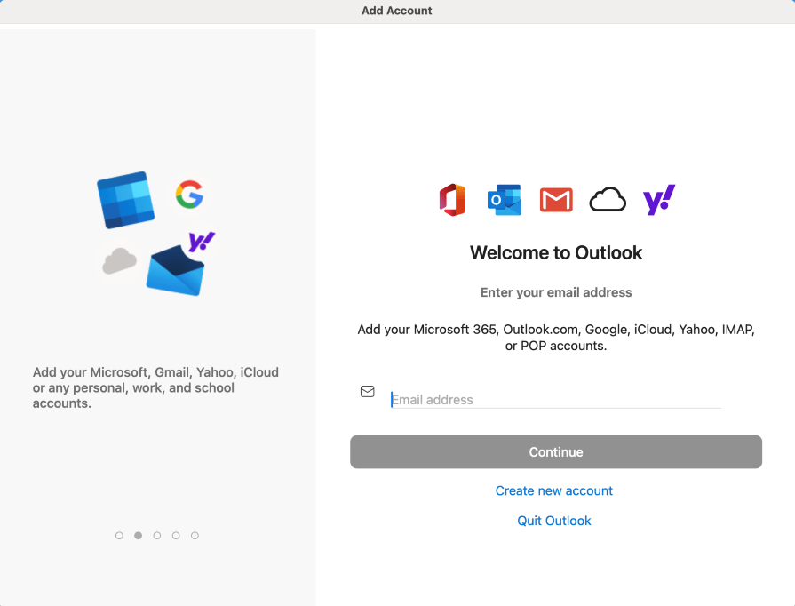The height and width of the screenshot is (606, 795).
Task: Select the last carousel dot
Action: (195, 535)
